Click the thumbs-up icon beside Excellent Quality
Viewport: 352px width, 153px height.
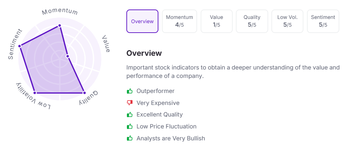tap(130, 115)
